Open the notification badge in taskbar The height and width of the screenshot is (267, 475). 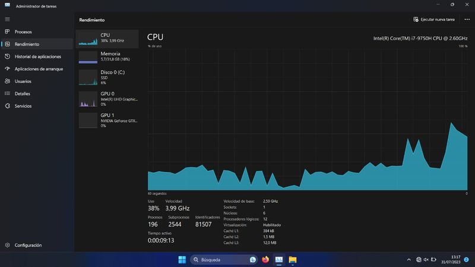[x=467, y=259]
